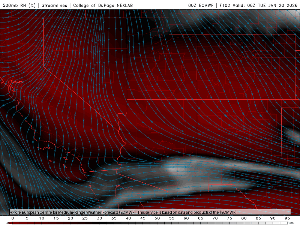The height and width of the screenshot is (225, 300).
Task: Select the '00Z ECMWF' model run label
Action: pyautogui.click(x=201, y=5)
